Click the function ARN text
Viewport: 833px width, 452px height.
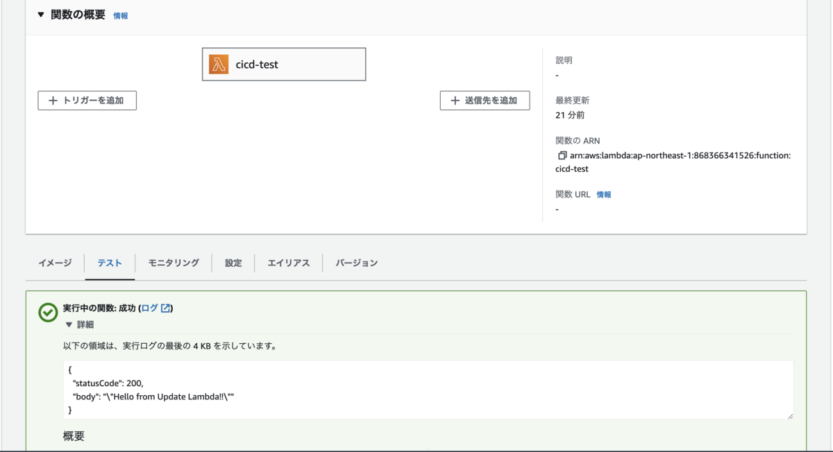[673, 162]
